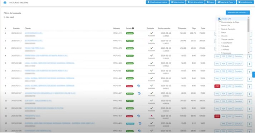Click the retry icon for invoice FCP1-59
Screen dimensions: 255x133
click(138, 86)
